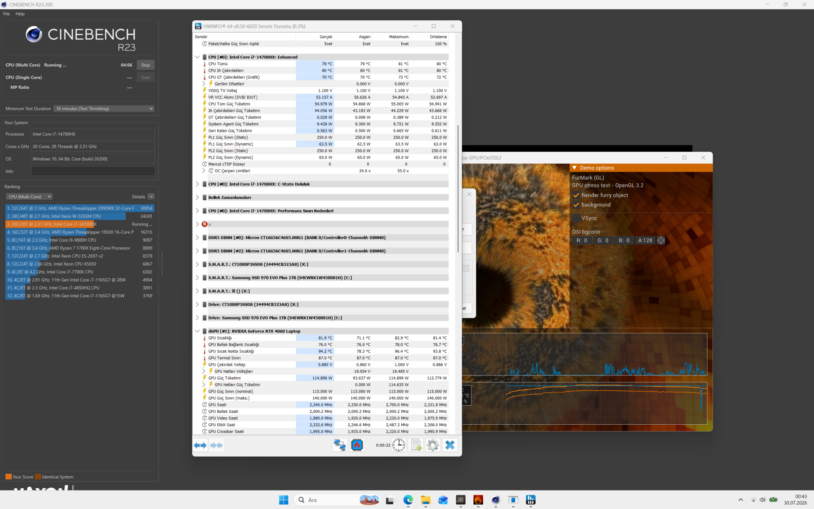Click the PL1 Güç Sınırı (Dynamic) row
Viewport: 814px width, 509px height.
[x=325, y=144]
